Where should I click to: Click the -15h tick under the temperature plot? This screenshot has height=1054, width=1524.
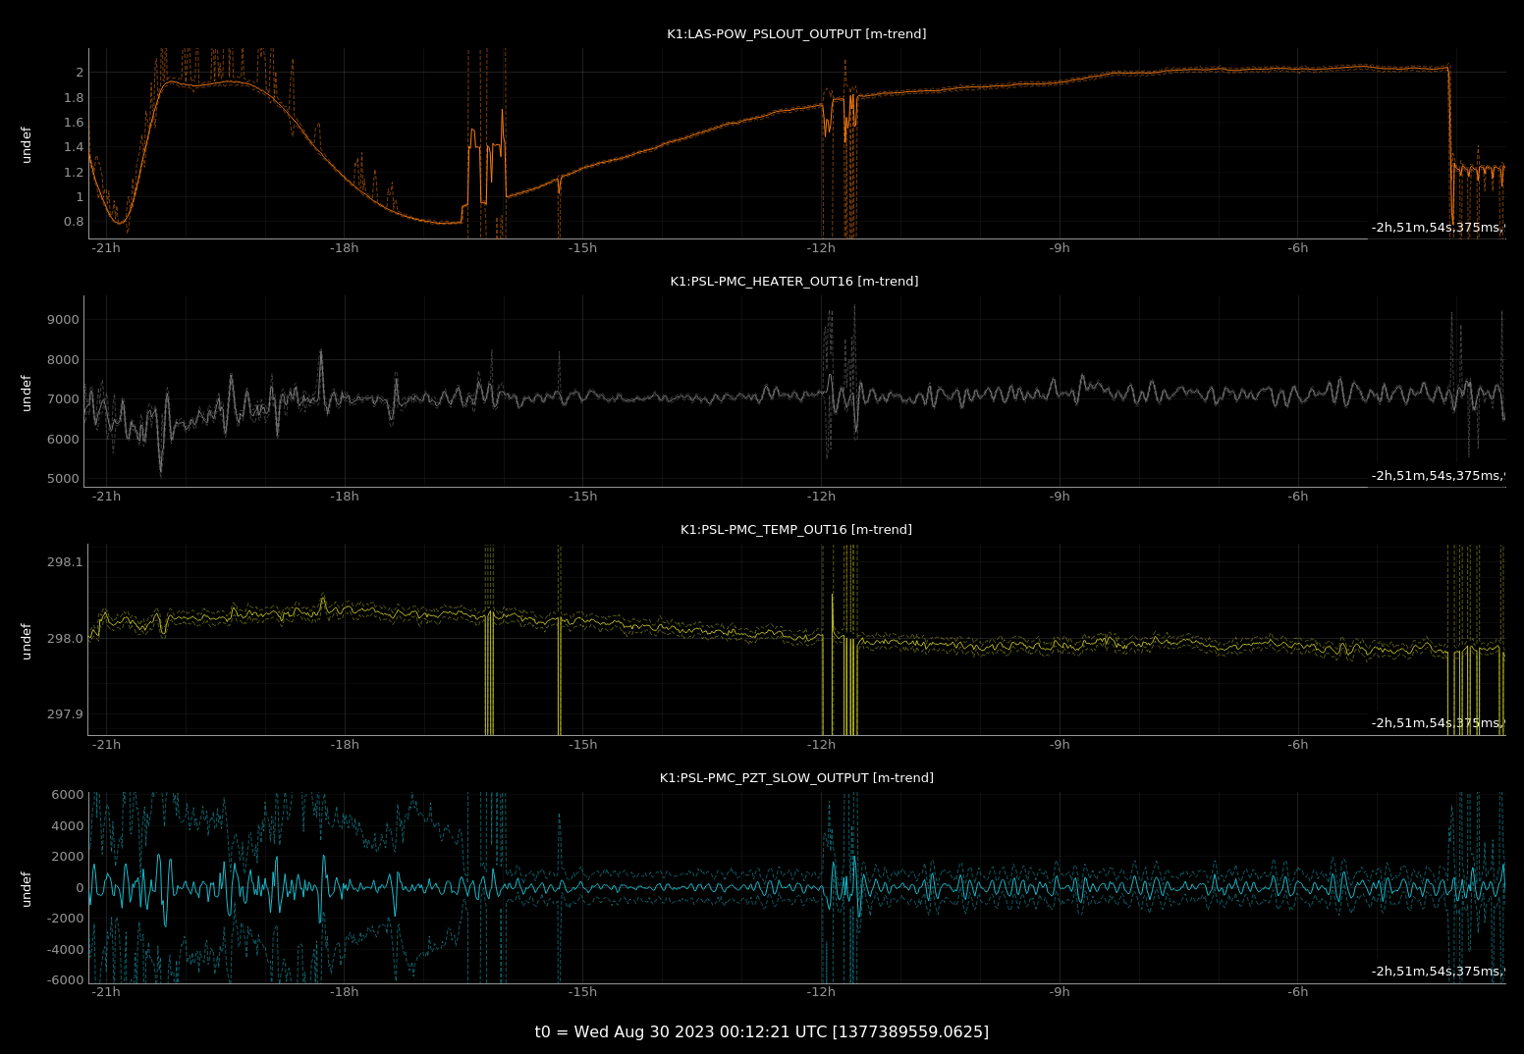pyautogui.click(x=582, y=745)
